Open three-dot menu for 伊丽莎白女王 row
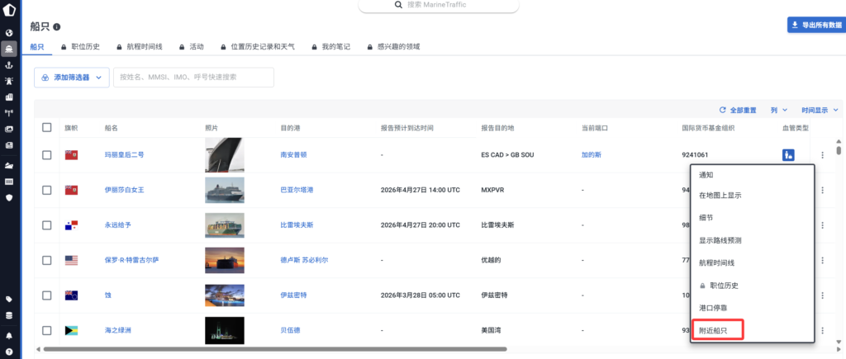The height and width of the screenshot is (359, 846). point(822,190)
